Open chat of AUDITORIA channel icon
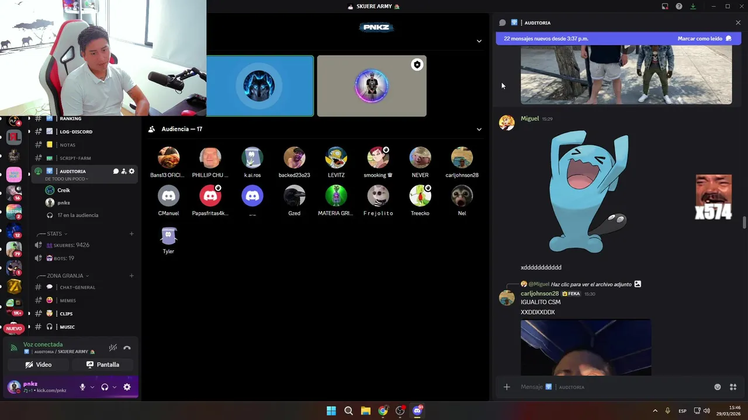This screenshot has height=420, width=748. click(116, 171)
